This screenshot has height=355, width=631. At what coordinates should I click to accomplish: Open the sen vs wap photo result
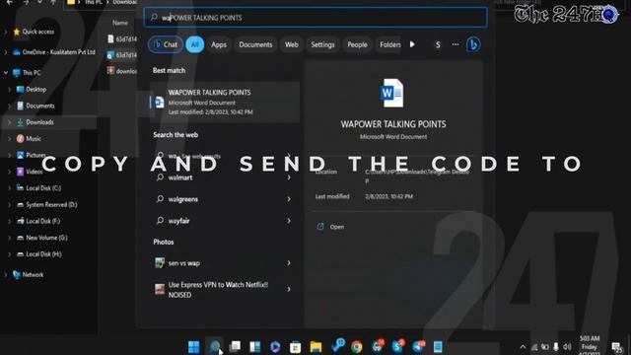pos(224,263)
